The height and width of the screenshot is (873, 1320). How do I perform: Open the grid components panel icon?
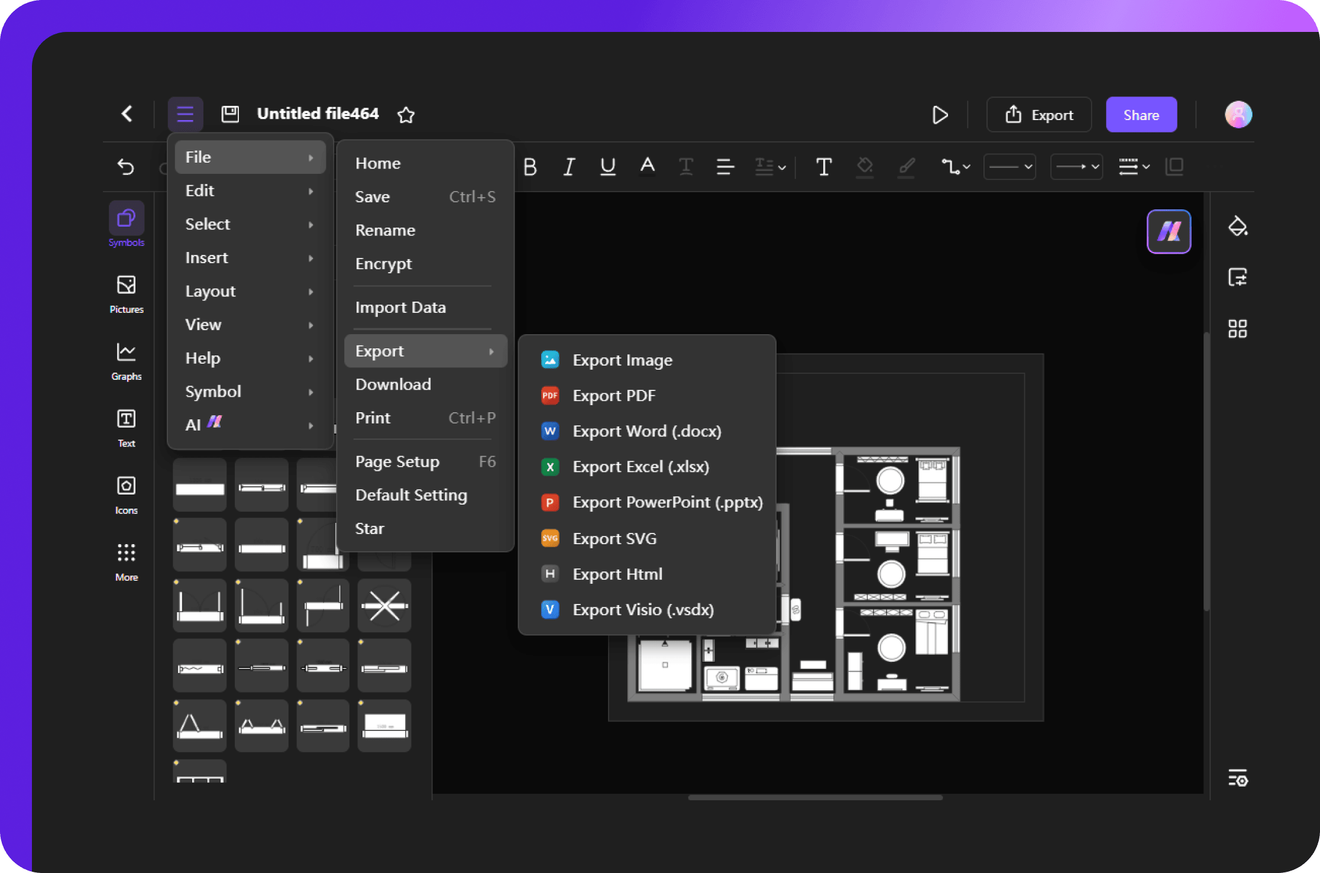1237,329
